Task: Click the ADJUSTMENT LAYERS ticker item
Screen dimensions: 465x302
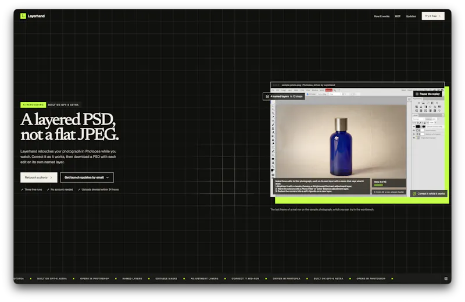Action: 205,279
